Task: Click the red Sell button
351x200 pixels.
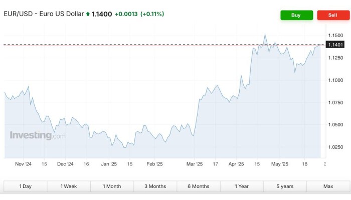Action: click(x=333, y=15)
